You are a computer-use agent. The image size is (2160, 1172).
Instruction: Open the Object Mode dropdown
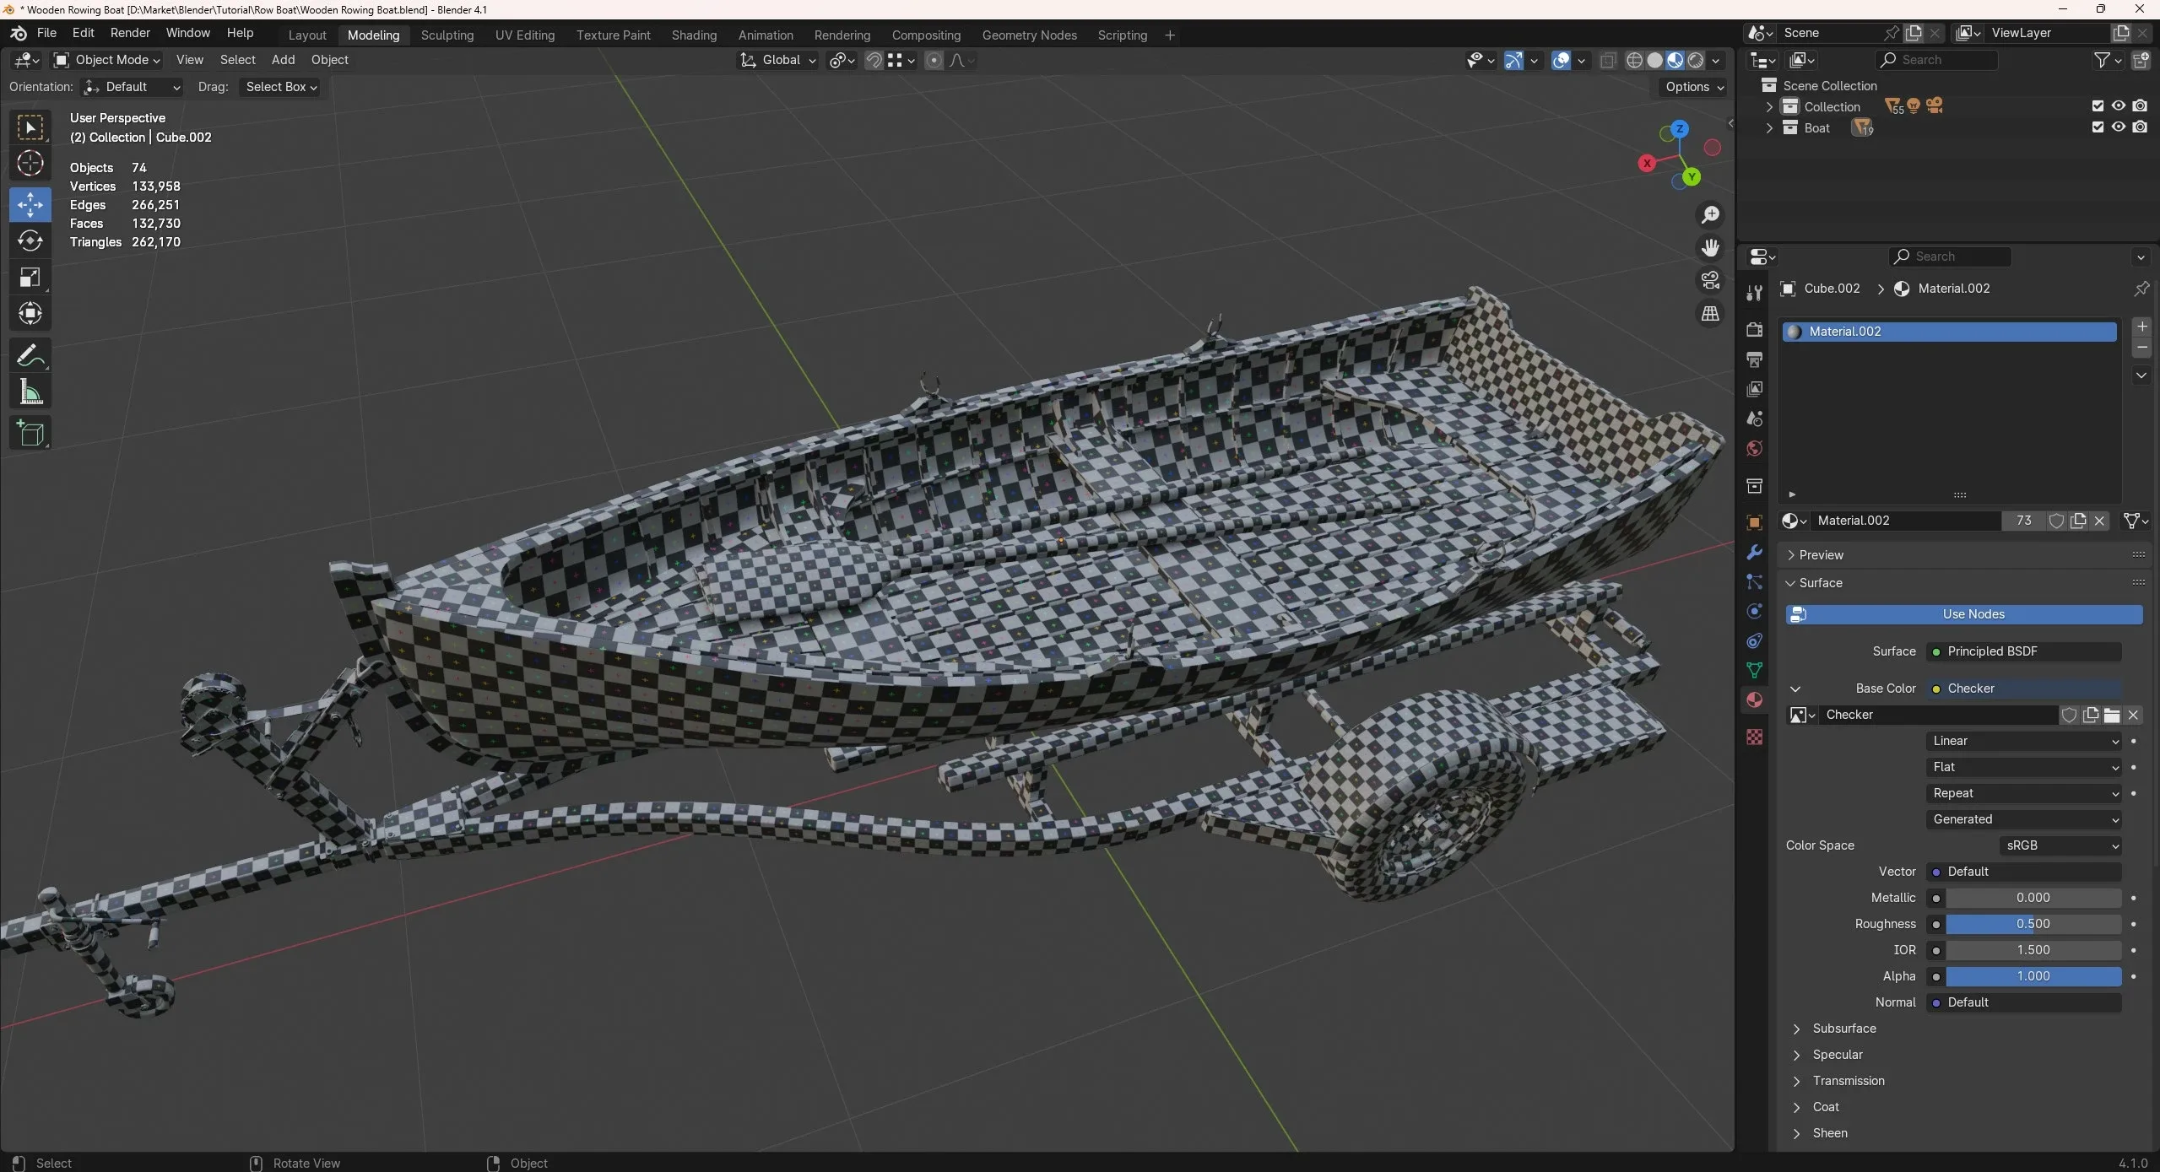[107, 60]
